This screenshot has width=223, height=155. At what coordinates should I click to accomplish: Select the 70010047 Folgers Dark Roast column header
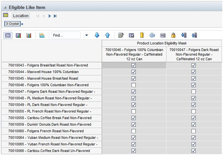(194, 55)
